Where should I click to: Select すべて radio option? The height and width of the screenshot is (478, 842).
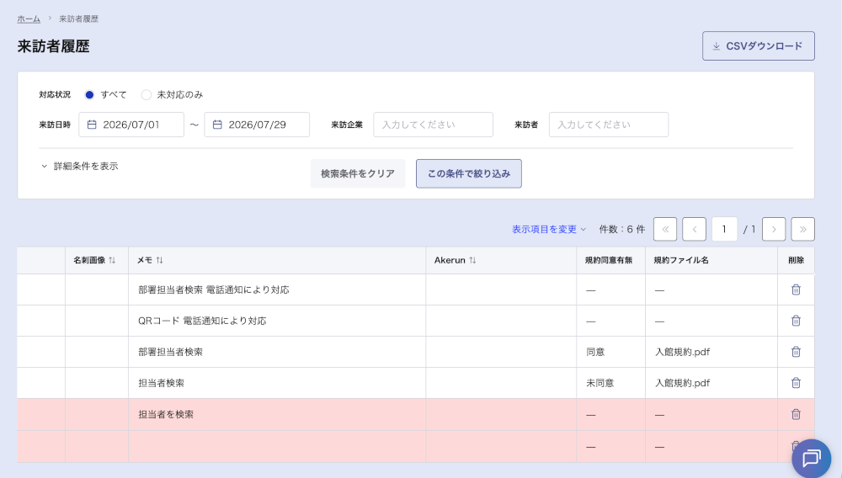coord(90,95)
